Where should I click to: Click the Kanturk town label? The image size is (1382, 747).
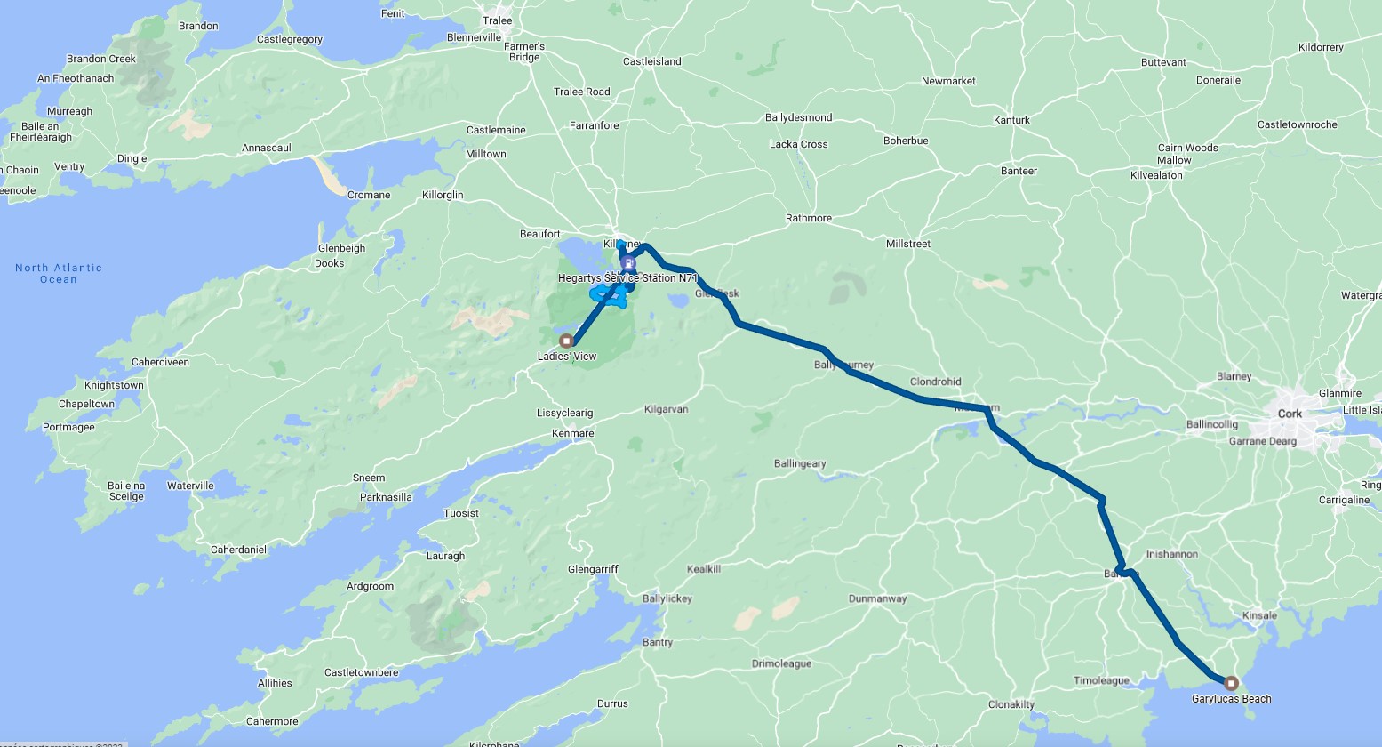(1011, 120)
